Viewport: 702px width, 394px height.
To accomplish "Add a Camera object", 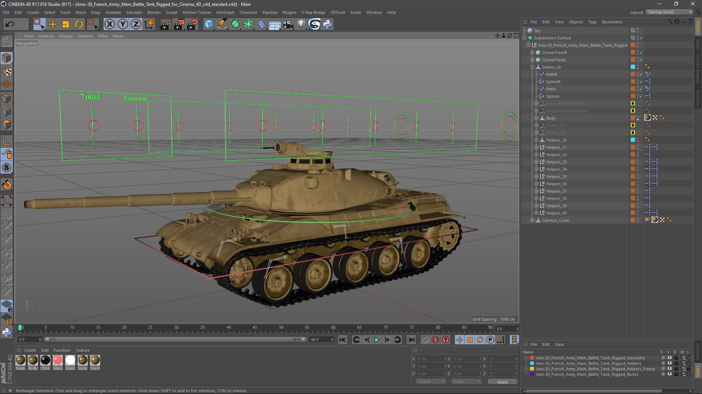I will pos(288,24).
